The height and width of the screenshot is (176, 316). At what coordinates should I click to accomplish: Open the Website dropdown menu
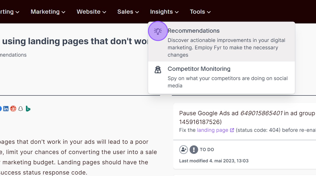(91, 12)
